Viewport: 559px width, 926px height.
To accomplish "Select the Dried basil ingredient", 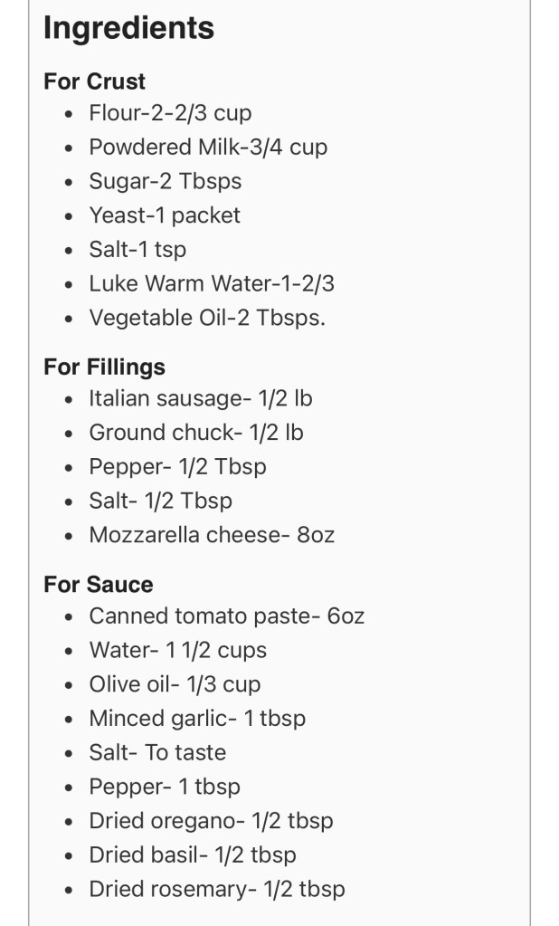I will pos(192,854).
